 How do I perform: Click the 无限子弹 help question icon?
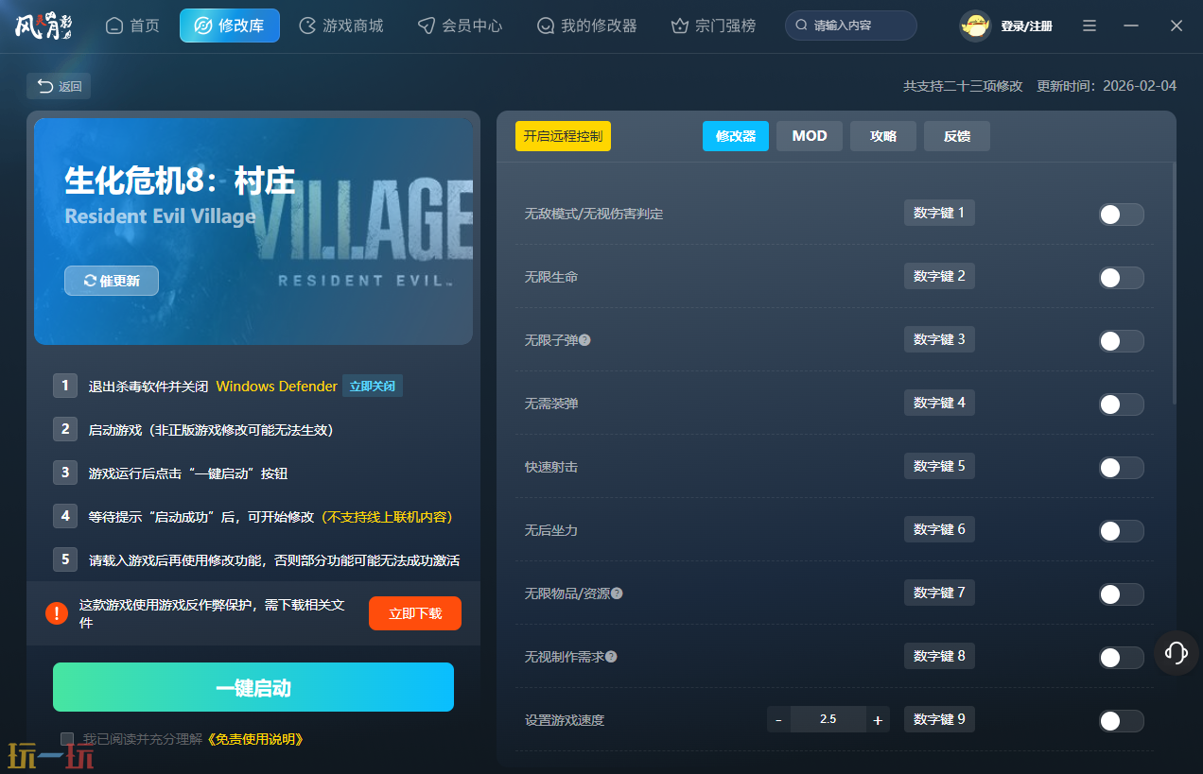tap(584, 340)
